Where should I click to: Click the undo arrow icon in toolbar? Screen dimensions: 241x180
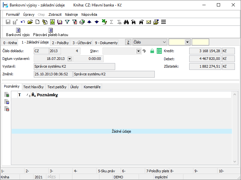[23, 22]
